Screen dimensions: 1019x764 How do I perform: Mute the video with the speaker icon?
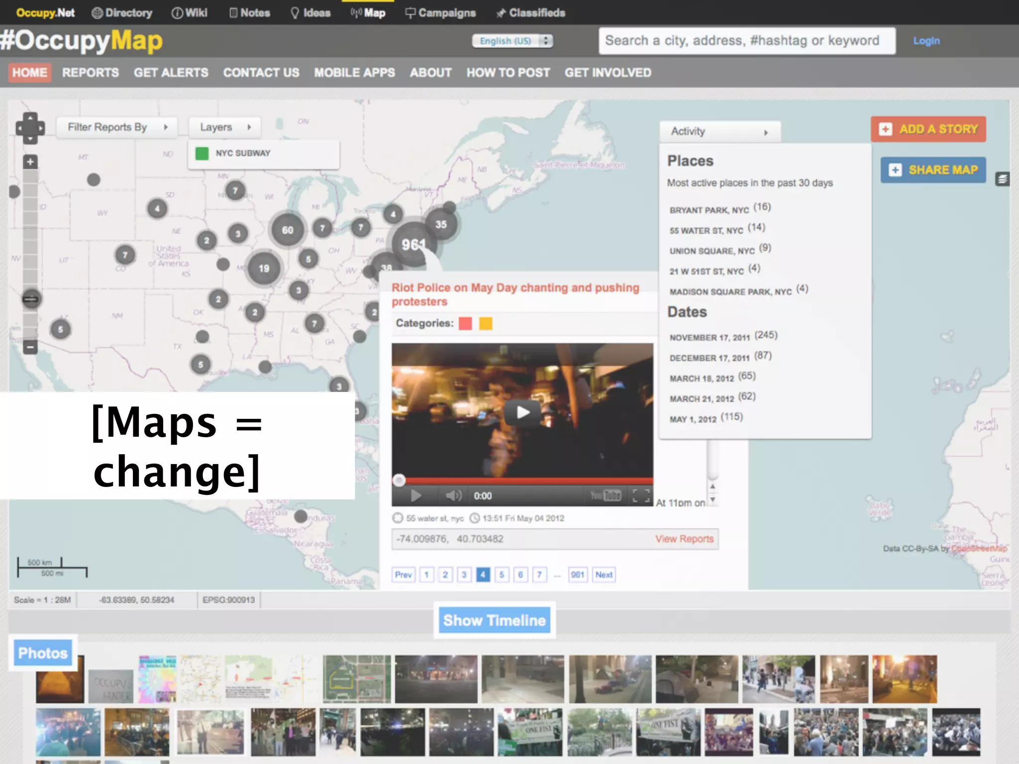(x=453, y=495)
